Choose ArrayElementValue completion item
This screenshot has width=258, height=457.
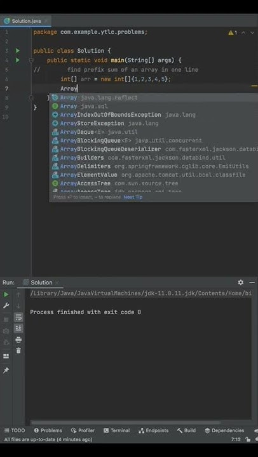pyautogui.click(x=154, y=175)
